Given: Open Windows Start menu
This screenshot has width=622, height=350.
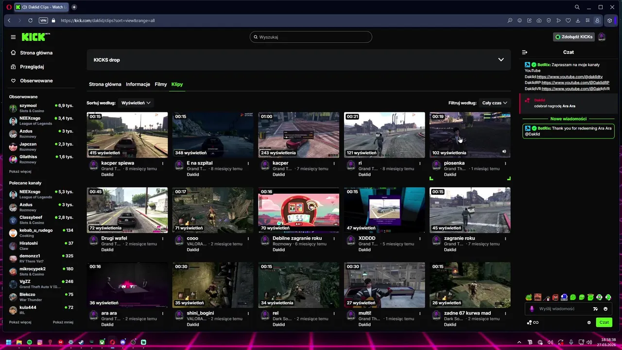Looking at the screenshot, I should coord(8,342).
